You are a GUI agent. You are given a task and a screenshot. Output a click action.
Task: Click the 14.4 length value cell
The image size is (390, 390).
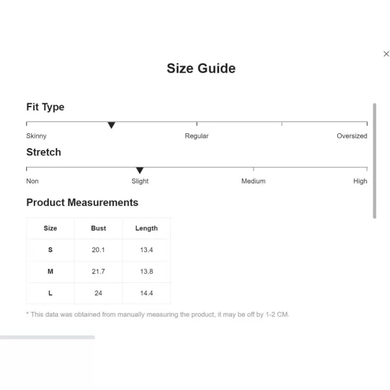pos(146,293)
